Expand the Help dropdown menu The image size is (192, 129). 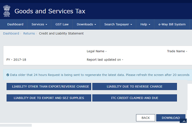[x=145, y=24]
